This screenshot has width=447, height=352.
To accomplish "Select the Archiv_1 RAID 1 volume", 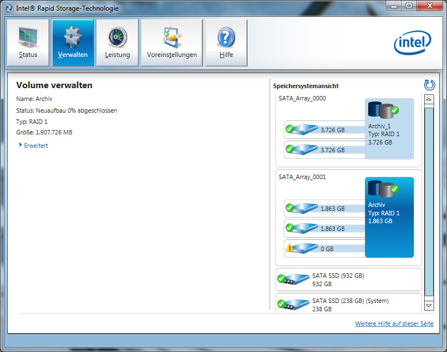I will 389,129.
